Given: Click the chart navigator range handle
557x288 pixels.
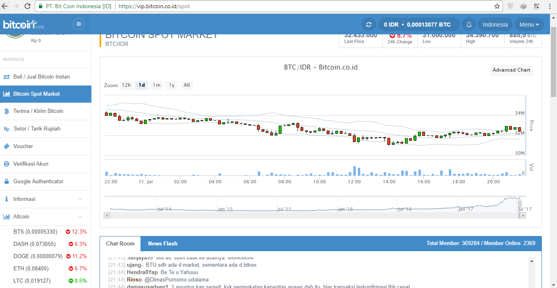Looking at the screenshot, I should (520, 203).
